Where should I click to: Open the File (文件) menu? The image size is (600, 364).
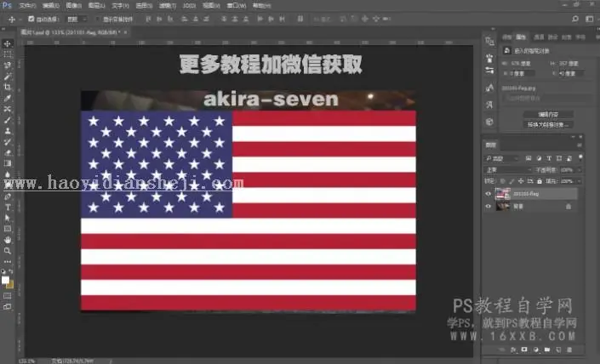click(x=27, y=6)
